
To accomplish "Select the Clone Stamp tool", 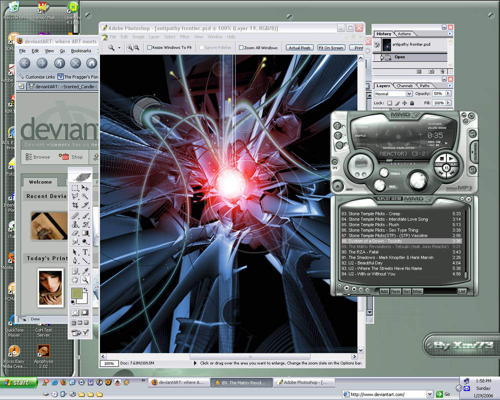I will click(x=75, y=224).
